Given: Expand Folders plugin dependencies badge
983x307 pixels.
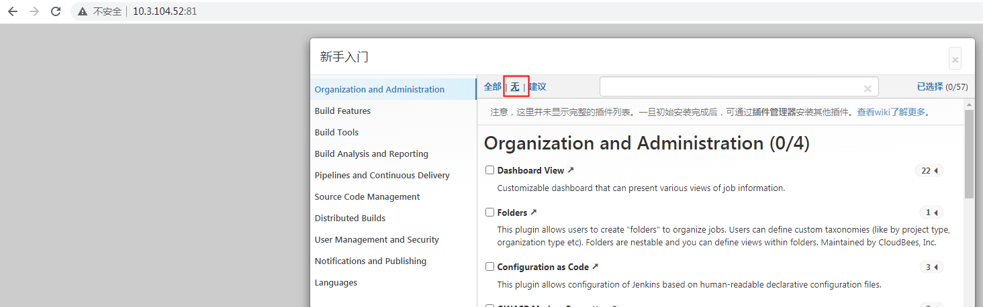Looking at the screenshot, I should (x=931, y=212).
